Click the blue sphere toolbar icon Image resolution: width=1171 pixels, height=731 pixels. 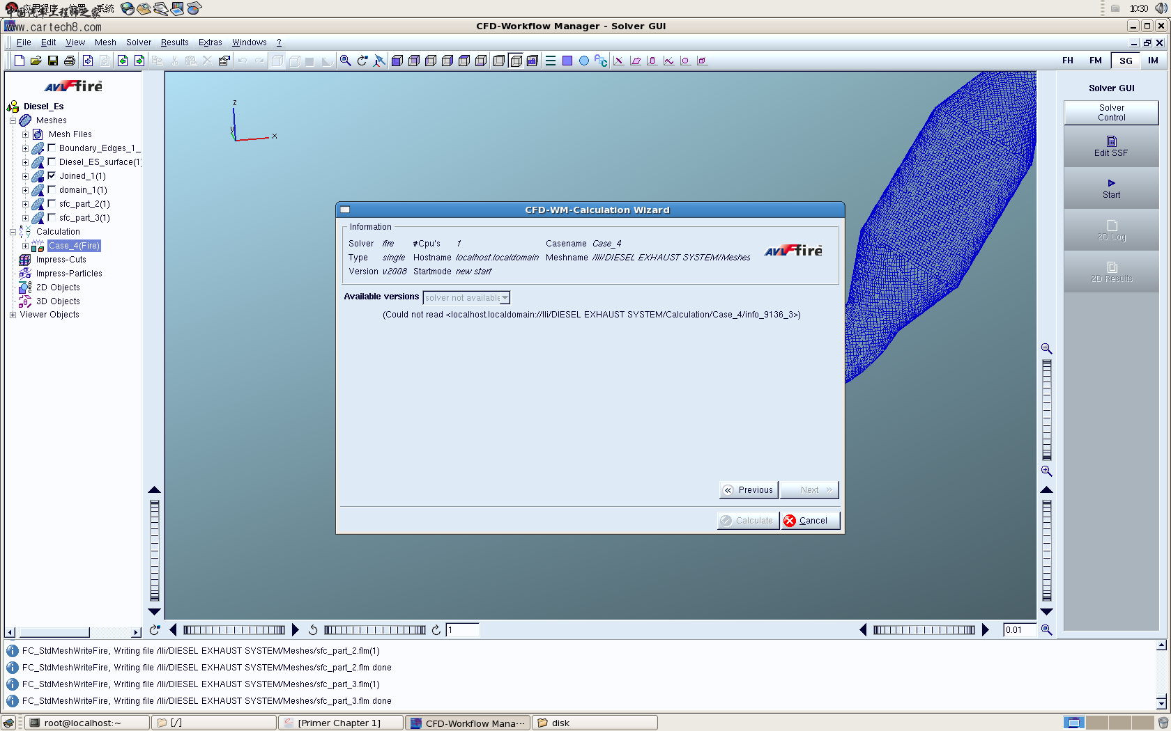584,61
